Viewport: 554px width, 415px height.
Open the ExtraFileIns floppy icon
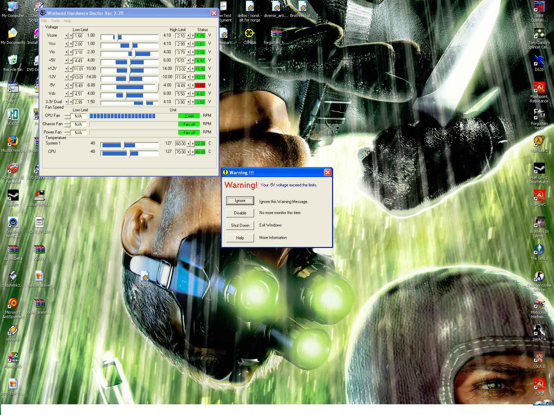click(39, 198)
